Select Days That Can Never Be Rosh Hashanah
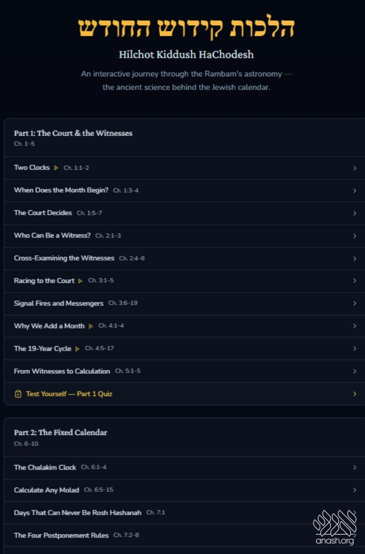Image resolution: width=365 pixels, height=554 pixels. tap(184, 513)
